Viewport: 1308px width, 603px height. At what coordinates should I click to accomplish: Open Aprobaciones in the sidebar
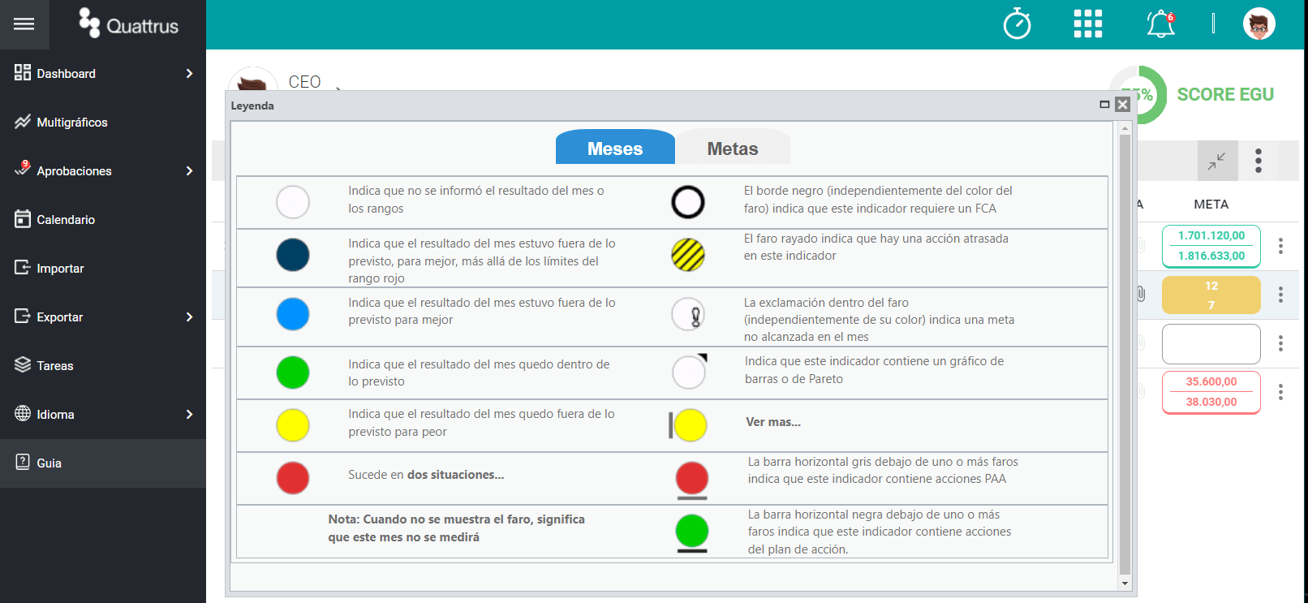coord(103,171)
